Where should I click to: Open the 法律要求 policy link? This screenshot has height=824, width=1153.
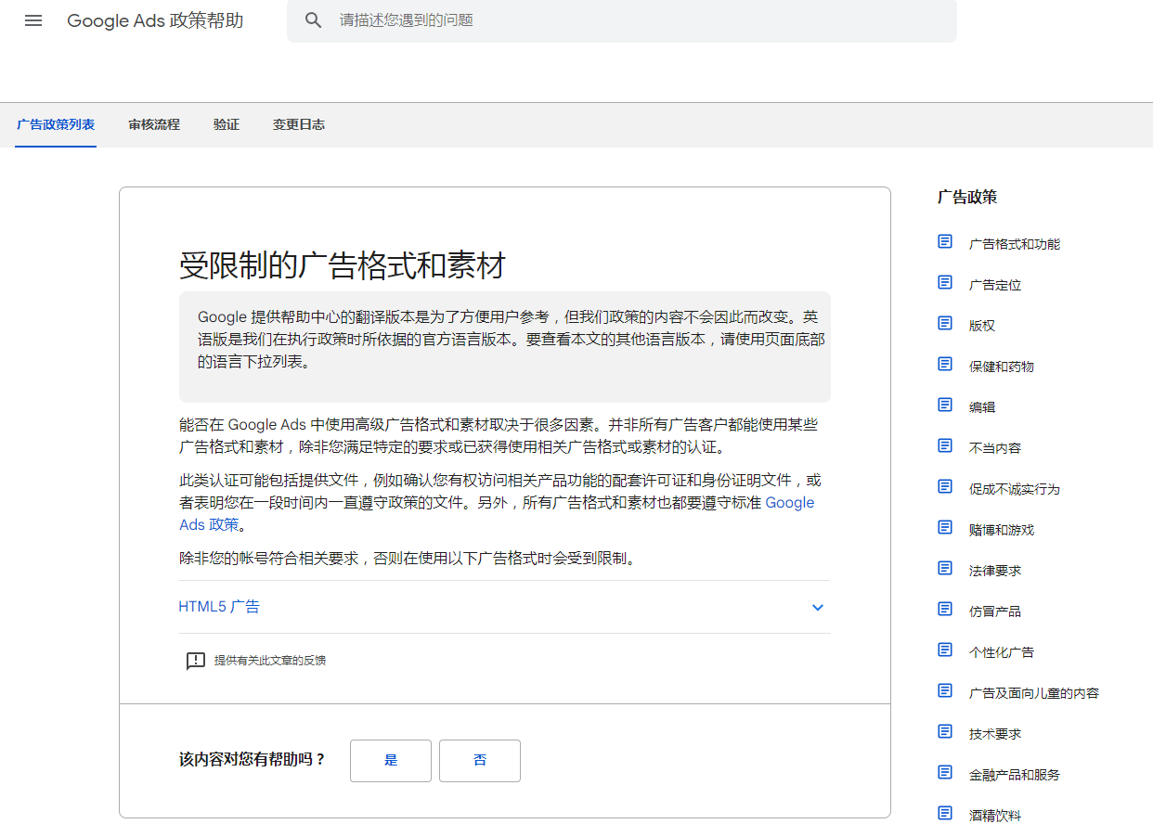click(995, 571)
